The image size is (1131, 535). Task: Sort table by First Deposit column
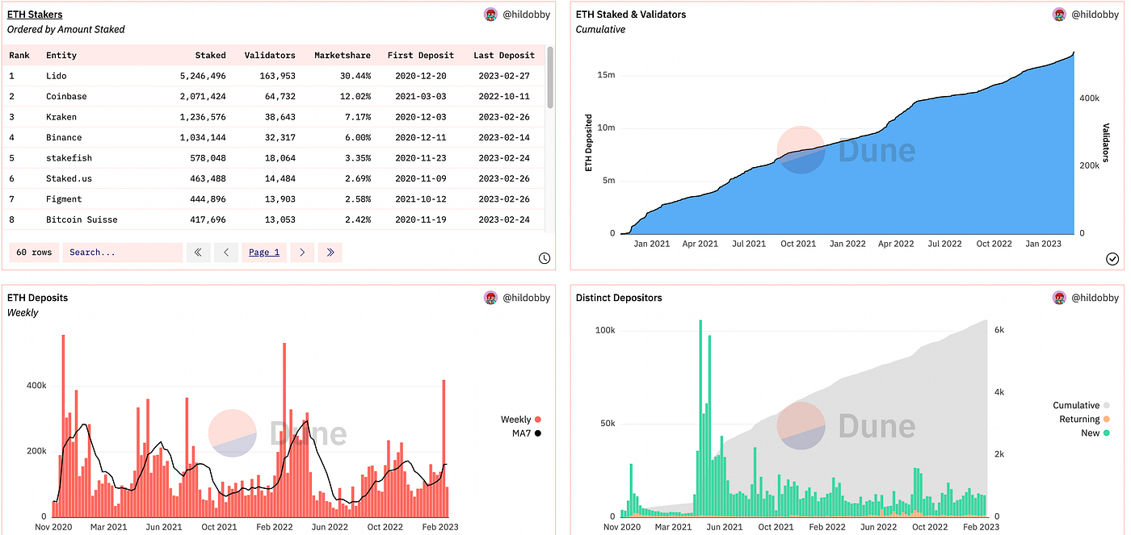421,56
